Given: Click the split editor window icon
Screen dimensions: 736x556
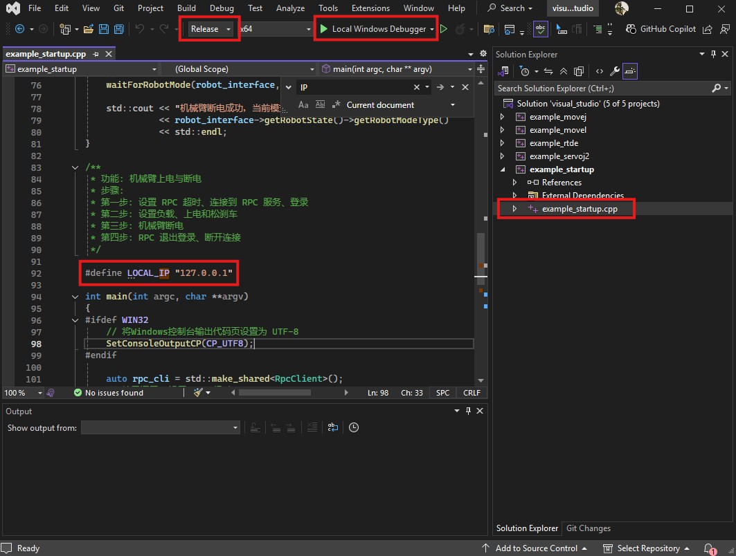Looking at the screenshot, I should pyautogui.click(x=481, y=69).
